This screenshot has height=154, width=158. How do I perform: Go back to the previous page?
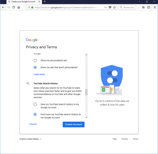pos(3,7)
